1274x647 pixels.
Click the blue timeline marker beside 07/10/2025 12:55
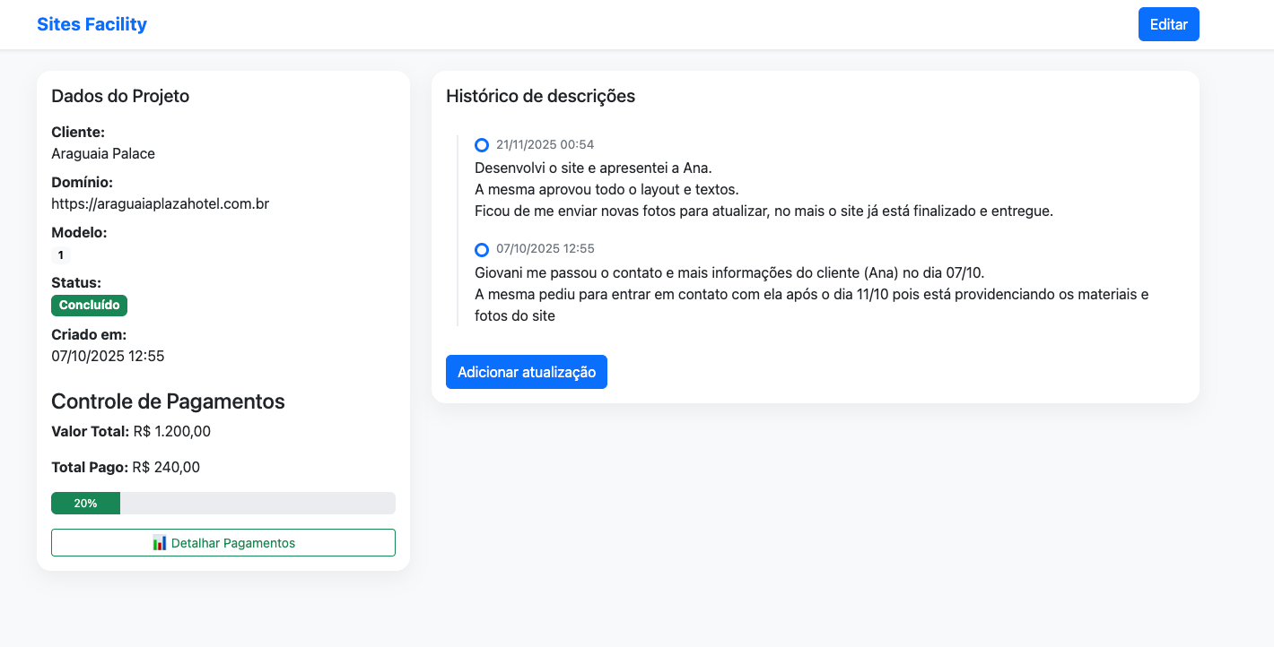482,248
